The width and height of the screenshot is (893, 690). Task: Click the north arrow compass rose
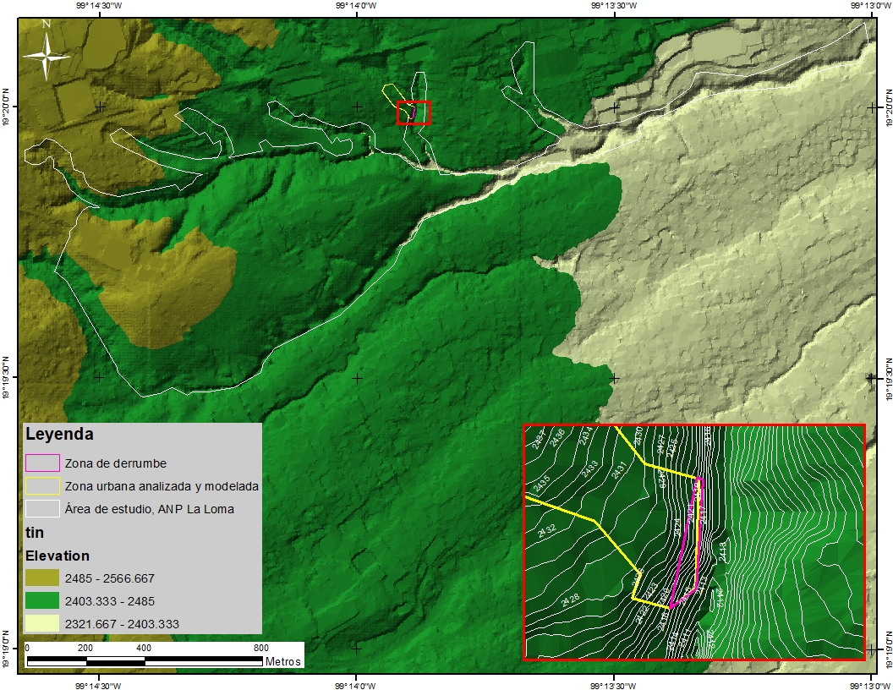click(47, 56)
